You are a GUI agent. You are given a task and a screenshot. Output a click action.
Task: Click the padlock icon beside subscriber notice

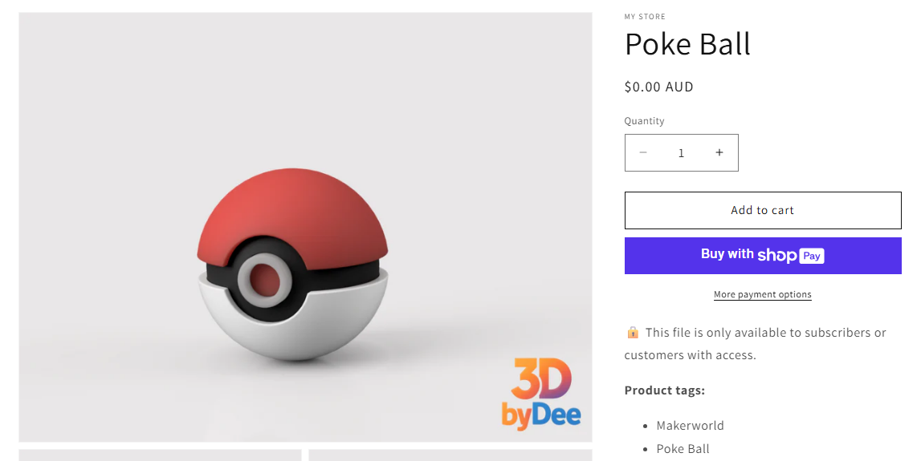coord(633,333)
